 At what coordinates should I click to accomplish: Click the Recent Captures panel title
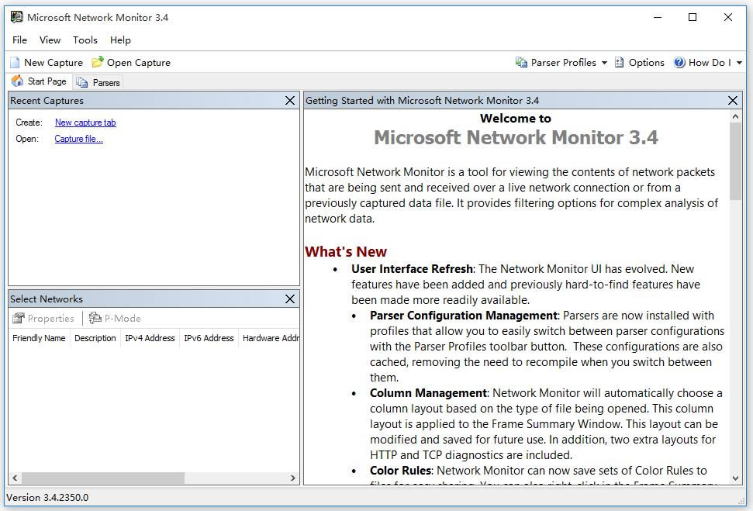click(47, 100)
